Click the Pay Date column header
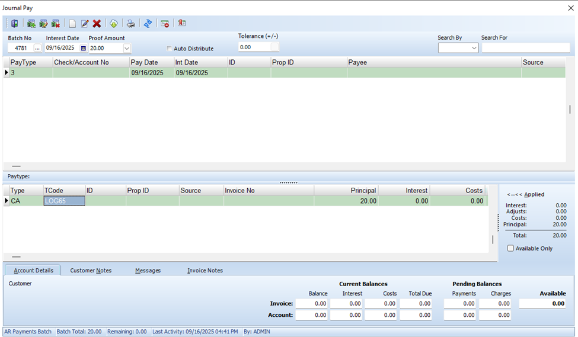Screen dimensions: 578x337 click(x=152, y=62)
